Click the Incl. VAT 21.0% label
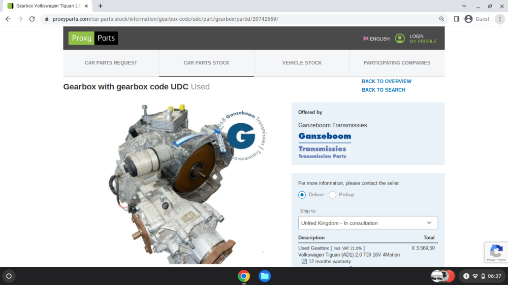 point(347,248)
